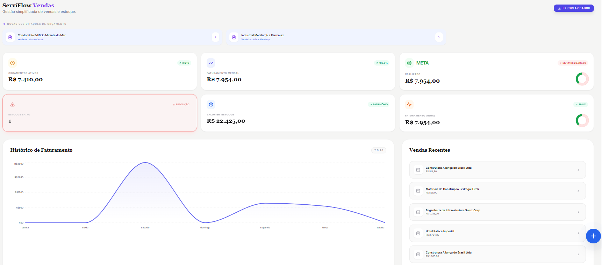The height and width of the screenshot is (265, 602).
Task: Open the Engenharia de Infraestrutura Soluz Corp chevron
Action: point(578,212)
